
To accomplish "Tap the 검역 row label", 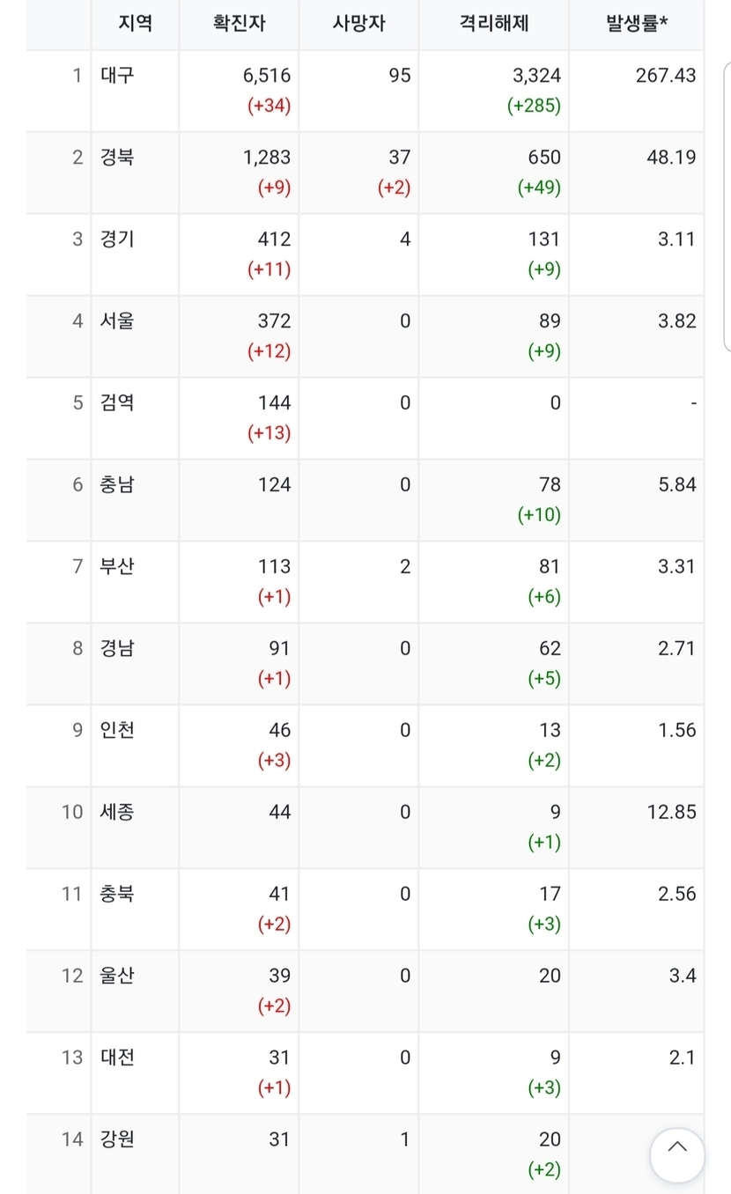I will [117, 403].
